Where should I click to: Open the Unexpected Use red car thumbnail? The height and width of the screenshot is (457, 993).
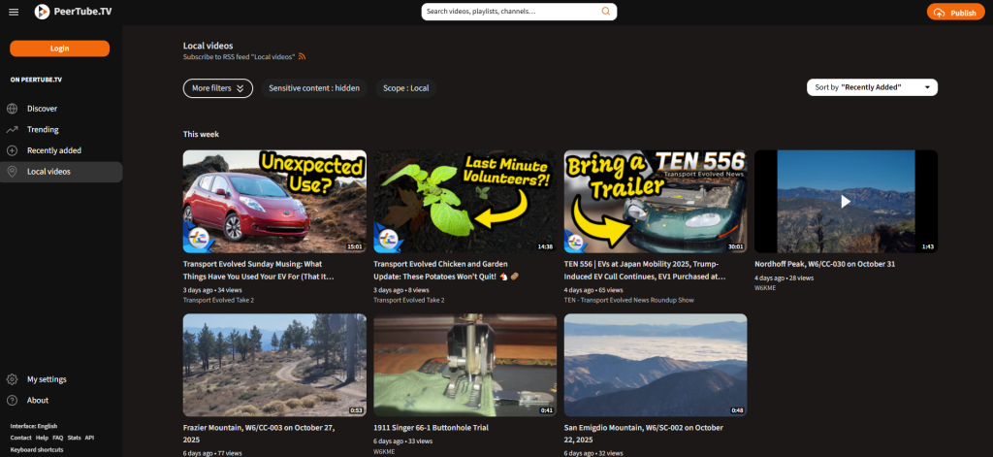click(x=274, y=202)
